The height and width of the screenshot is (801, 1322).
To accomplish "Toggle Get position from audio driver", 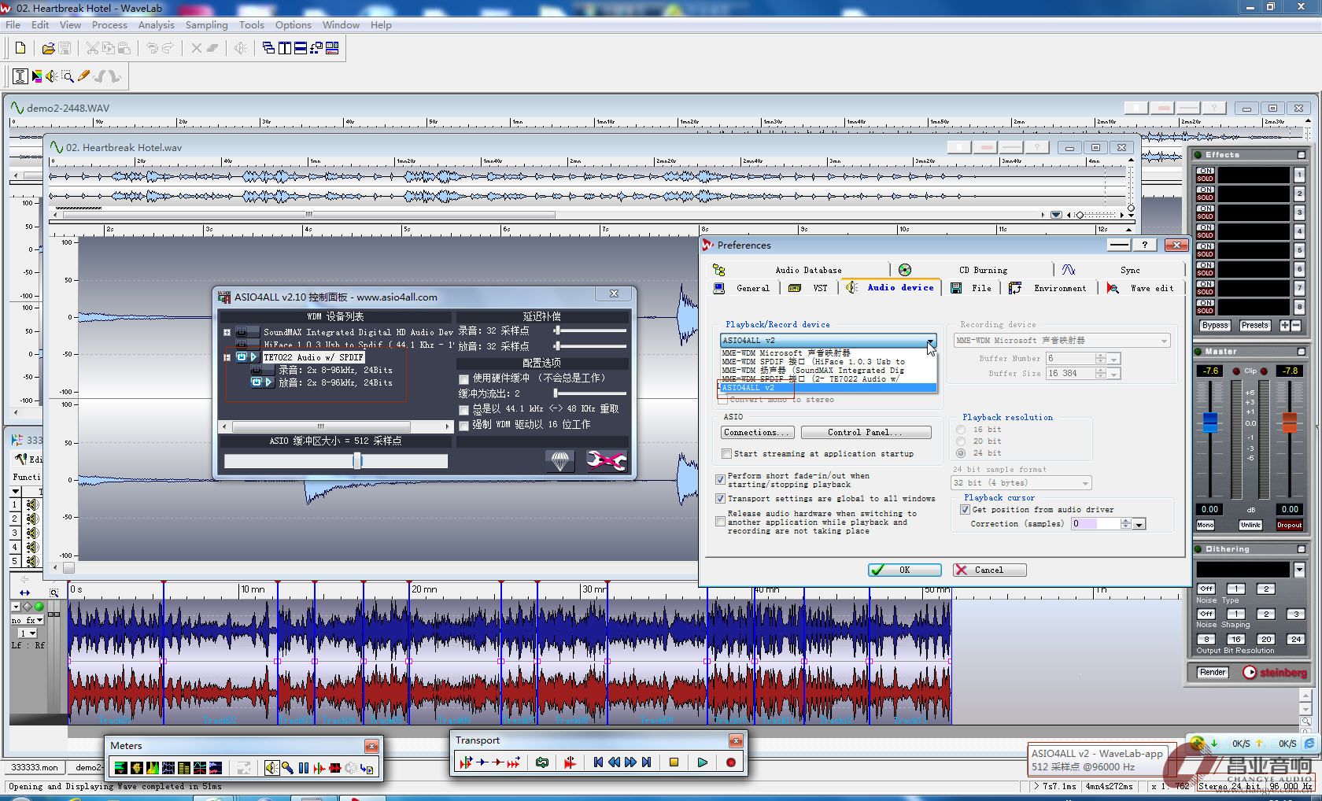I will point(965,510).
